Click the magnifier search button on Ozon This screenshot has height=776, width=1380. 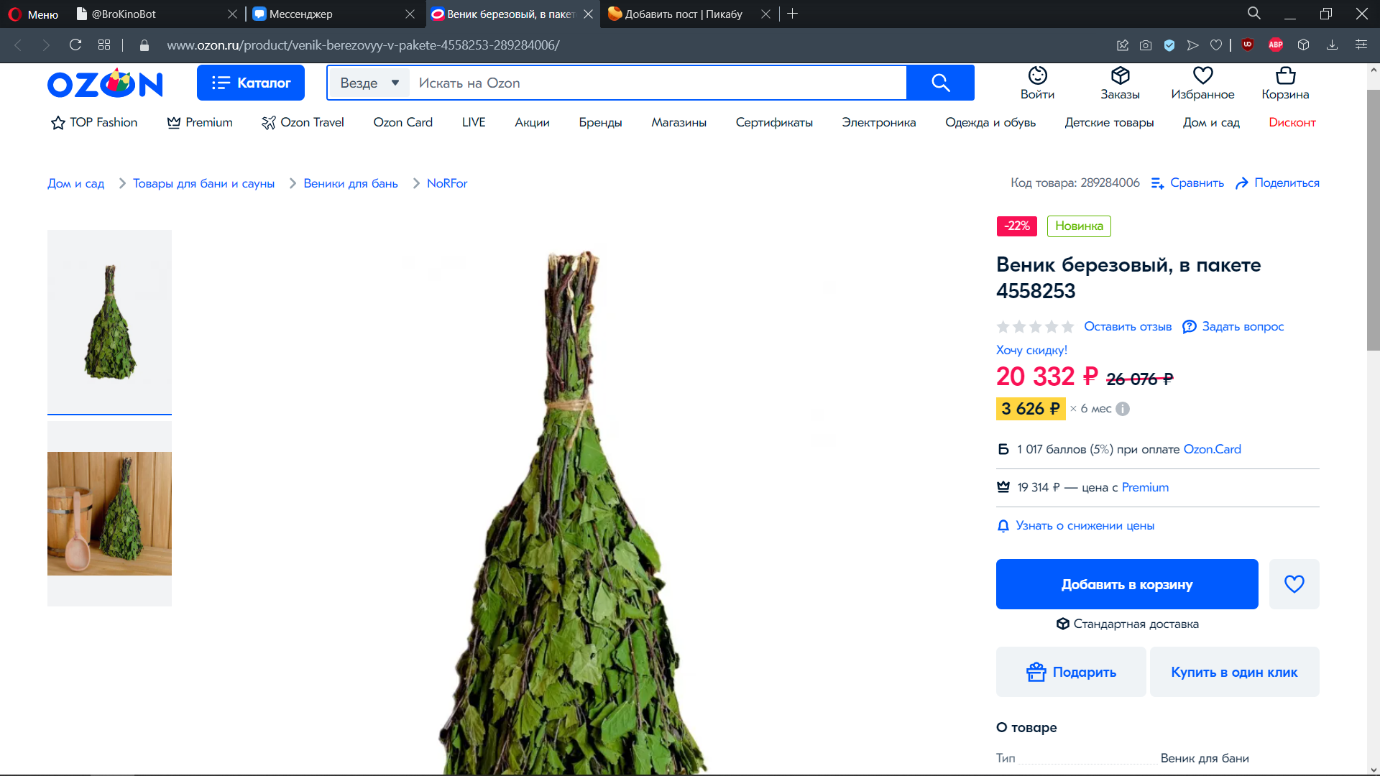940,83
